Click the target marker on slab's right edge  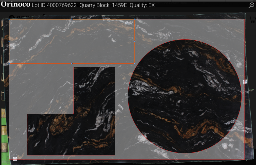(245, 82)
